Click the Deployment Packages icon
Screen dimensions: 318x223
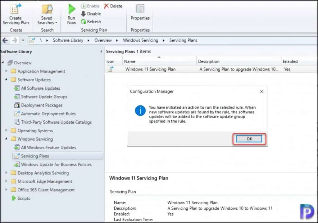(x=17, y=105)
